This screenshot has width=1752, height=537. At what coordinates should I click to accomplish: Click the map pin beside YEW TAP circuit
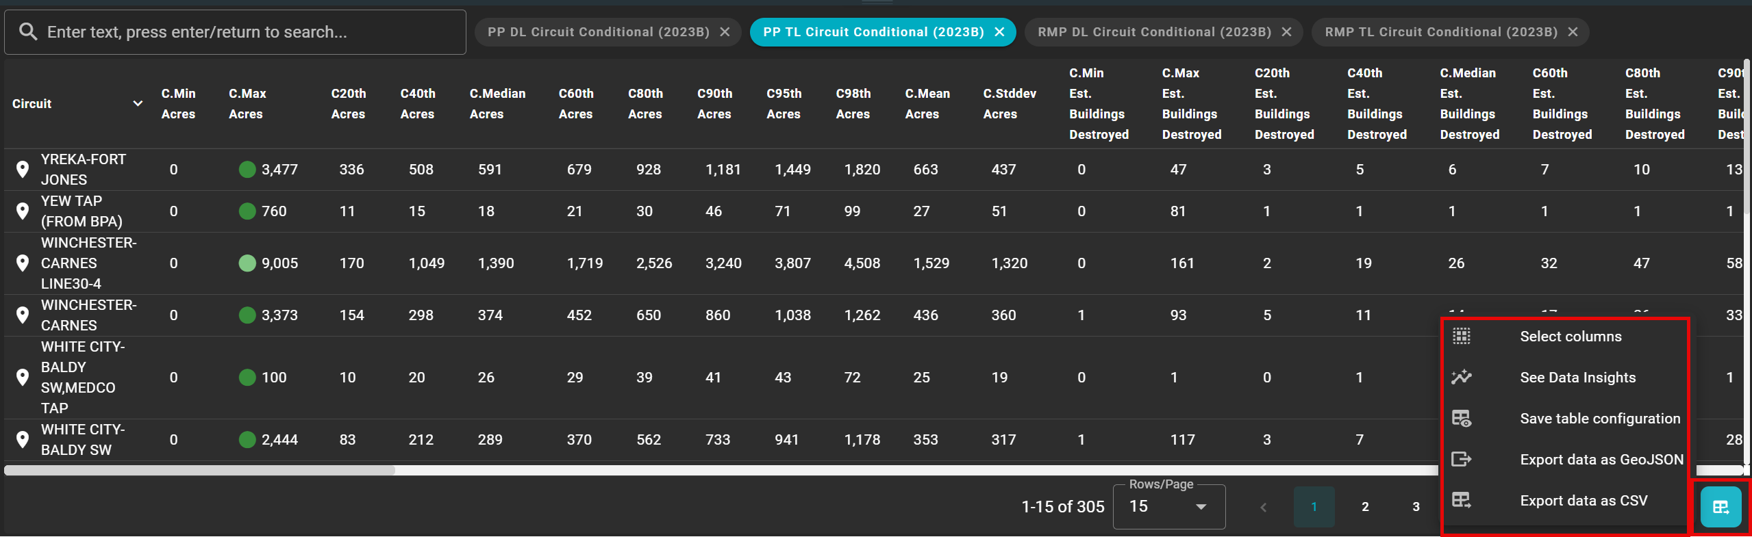click(23, 211)
